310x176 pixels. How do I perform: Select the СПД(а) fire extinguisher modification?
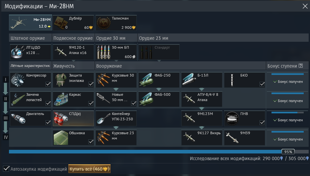pos(73,118)
